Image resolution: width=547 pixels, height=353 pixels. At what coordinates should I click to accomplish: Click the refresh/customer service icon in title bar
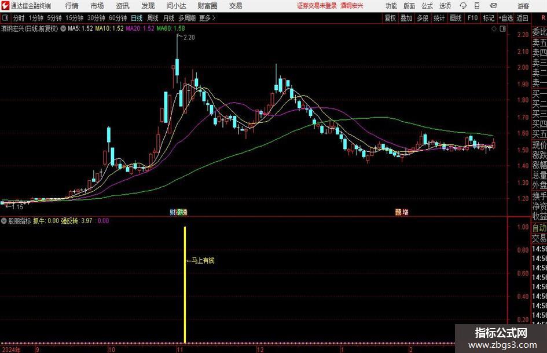463,6
